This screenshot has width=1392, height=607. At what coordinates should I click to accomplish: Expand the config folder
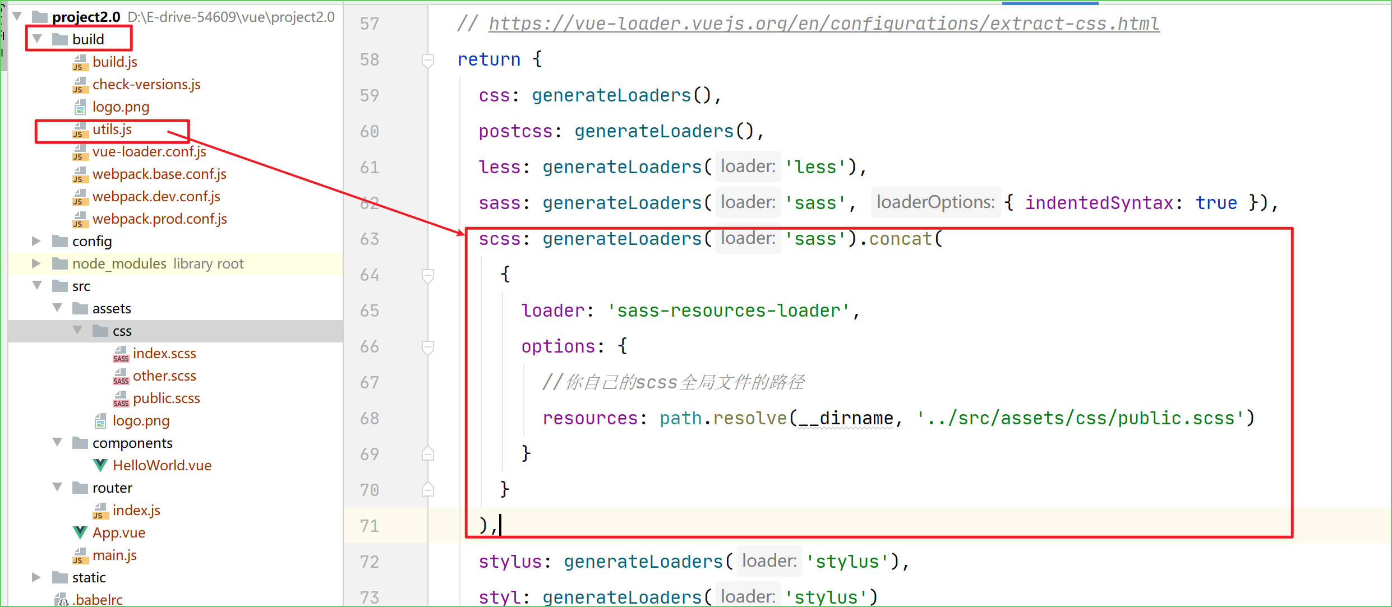click(36, 241)
